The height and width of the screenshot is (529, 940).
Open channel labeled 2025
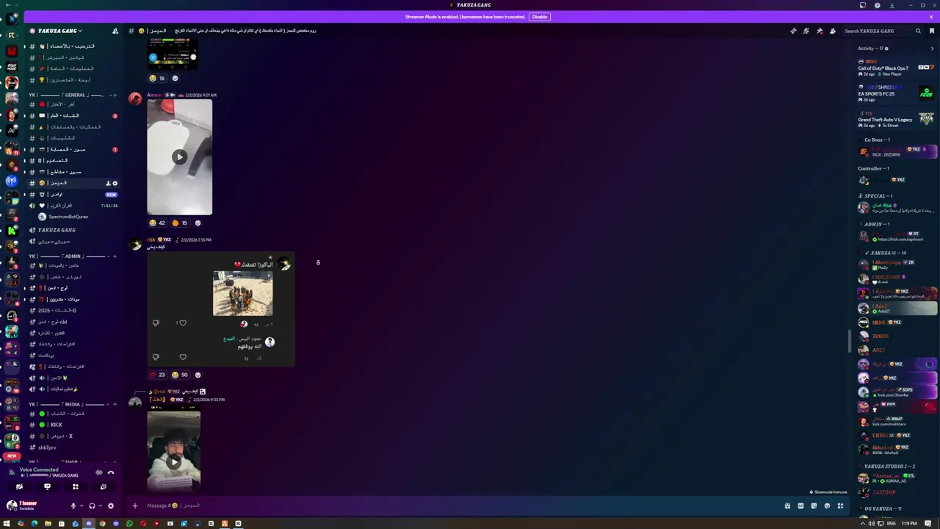point(73,311)
